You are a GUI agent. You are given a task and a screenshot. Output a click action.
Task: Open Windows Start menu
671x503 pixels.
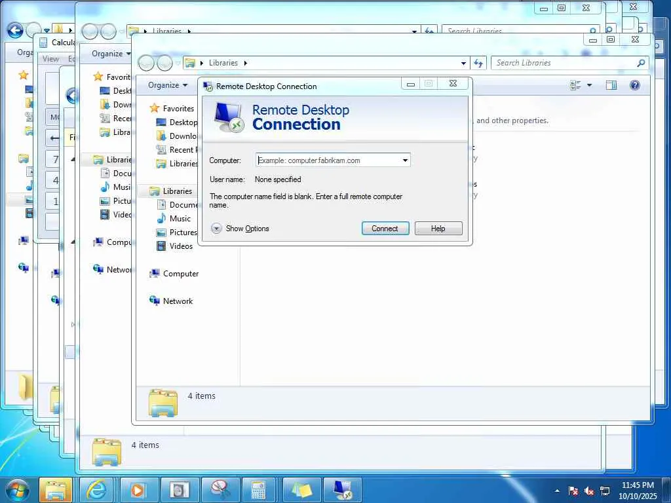[16, 490]
